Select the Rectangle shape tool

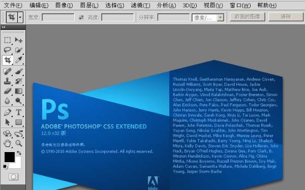18,122
